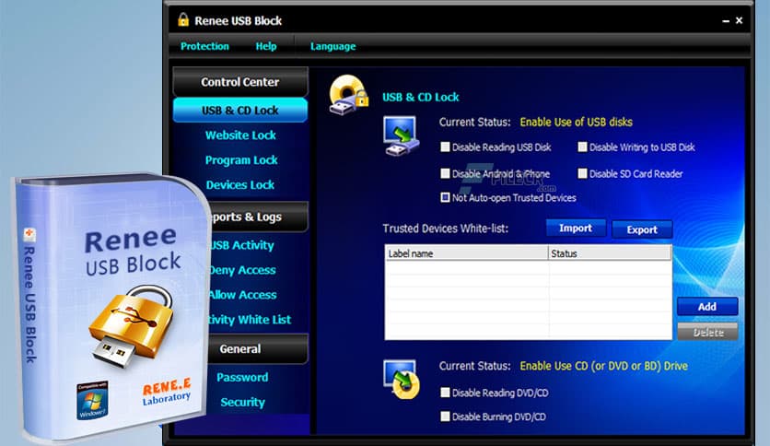Enable Disable Reading USB Disk checkbox
Image resolution: width=770 pixels, height=446 pixels.
(445, 147)
